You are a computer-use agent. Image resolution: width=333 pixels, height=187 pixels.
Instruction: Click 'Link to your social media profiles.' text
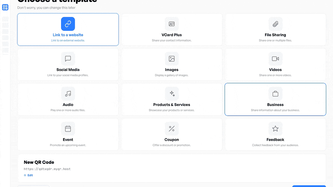click(x=68, y=75)
